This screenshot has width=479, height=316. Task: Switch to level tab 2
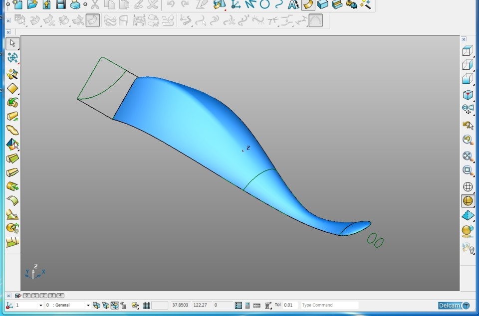coord(43,295)
